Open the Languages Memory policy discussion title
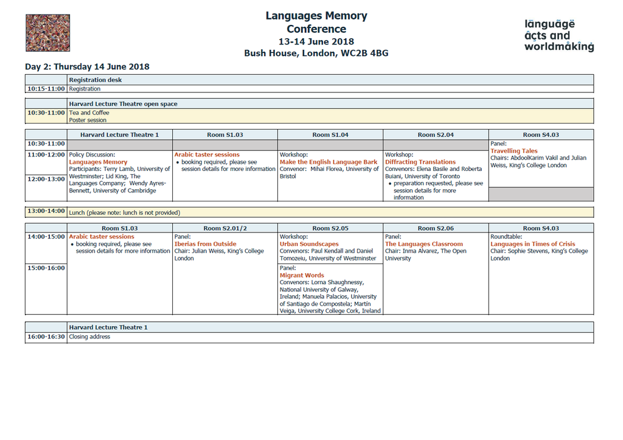 [98, 162]
